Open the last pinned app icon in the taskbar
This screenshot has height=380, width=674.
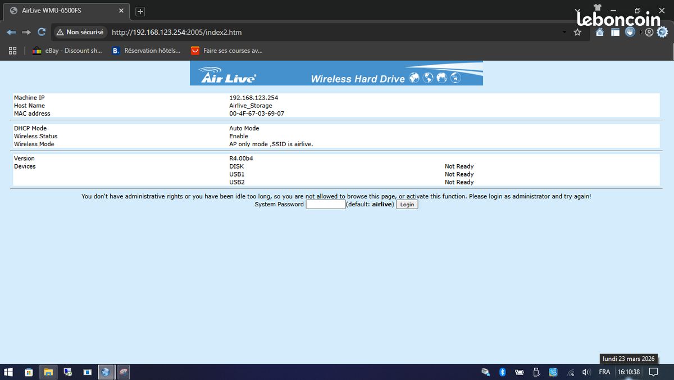pyautogui.click(x=123, y=372)
